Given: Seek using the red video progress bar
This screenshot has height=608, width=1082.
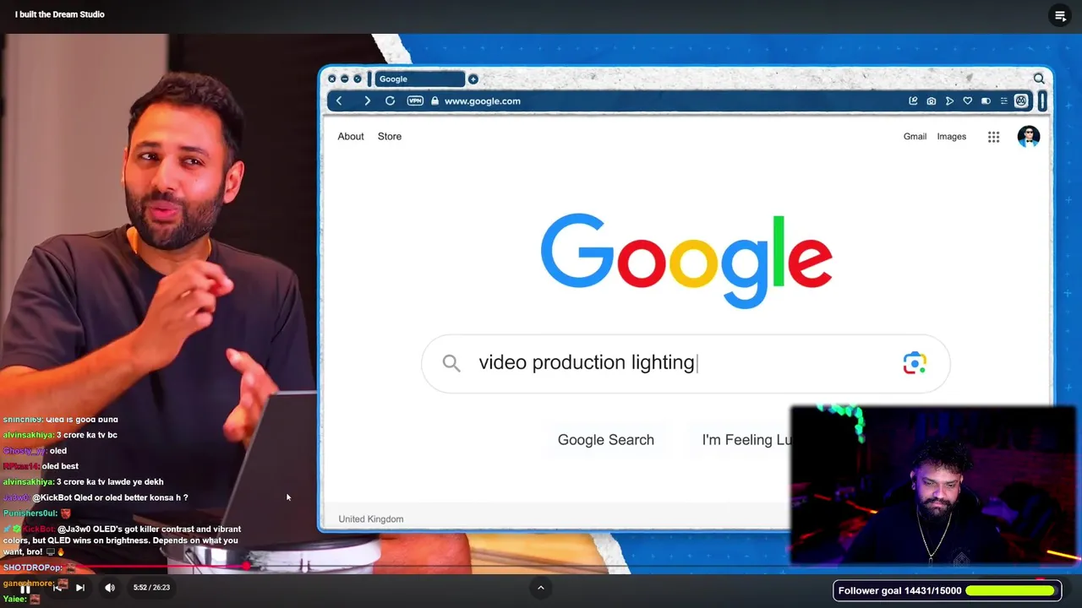Looking at the screenshot, I should [541, 567].
